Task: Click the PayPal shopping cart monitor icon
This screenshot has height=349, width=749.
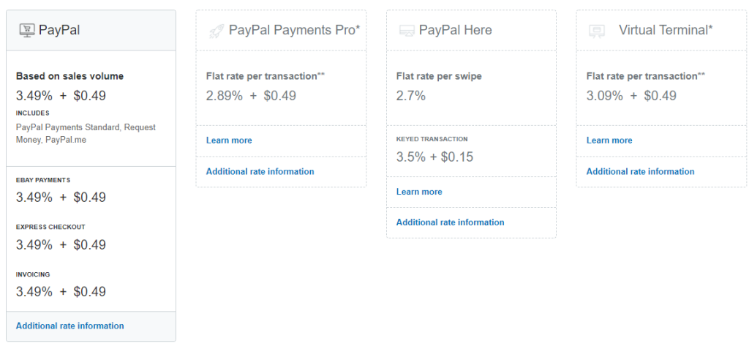Action: click(27, 31)
